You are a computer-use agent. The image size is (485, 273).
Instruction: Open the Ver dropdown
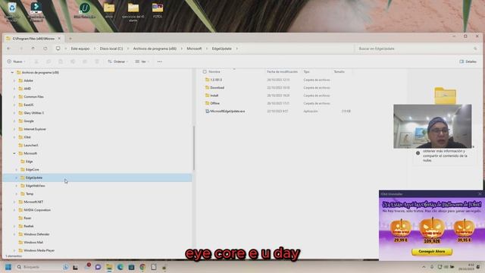[x=142, y=61]
